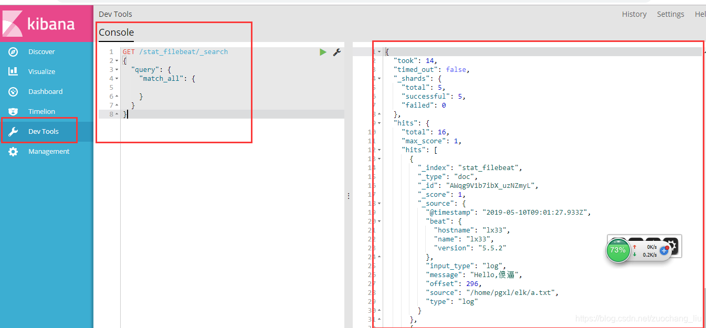Click the fold-end marker at editor line 7
This screenshot has height=328, width=706.
pyautogui.click(x=117, y=105)
